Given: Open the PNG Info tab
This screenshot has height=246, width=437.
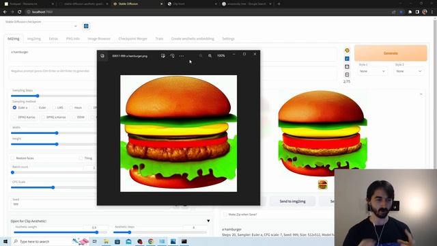Looking at the screenshot, I should point(73,39).
